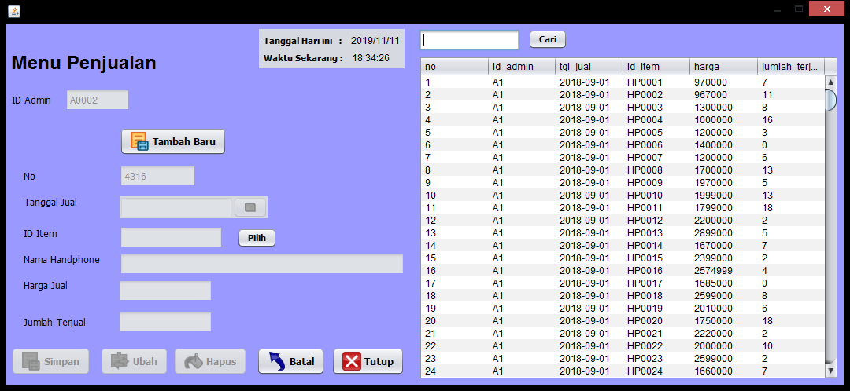Click the red X Tutup button
Image resolution: width=850 pixels, height=391 pixels.
point(368,361)
